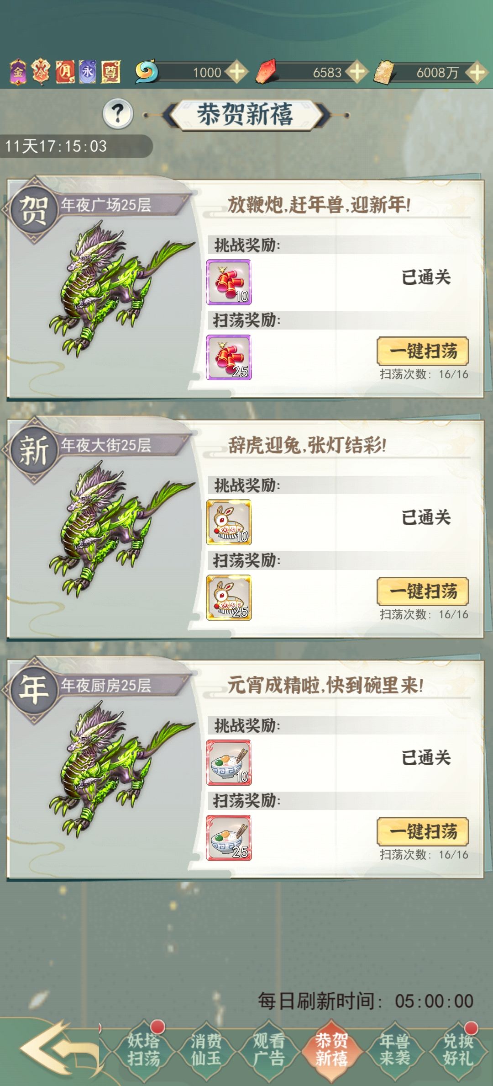
Task: Tap the yuanxiao bowl challenge reward icon
Action: [x=229, y=762]
